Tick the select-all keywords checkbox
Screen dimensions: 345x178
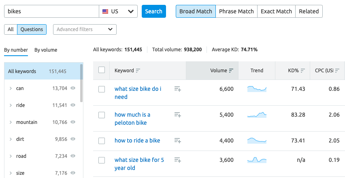point(102,70)
